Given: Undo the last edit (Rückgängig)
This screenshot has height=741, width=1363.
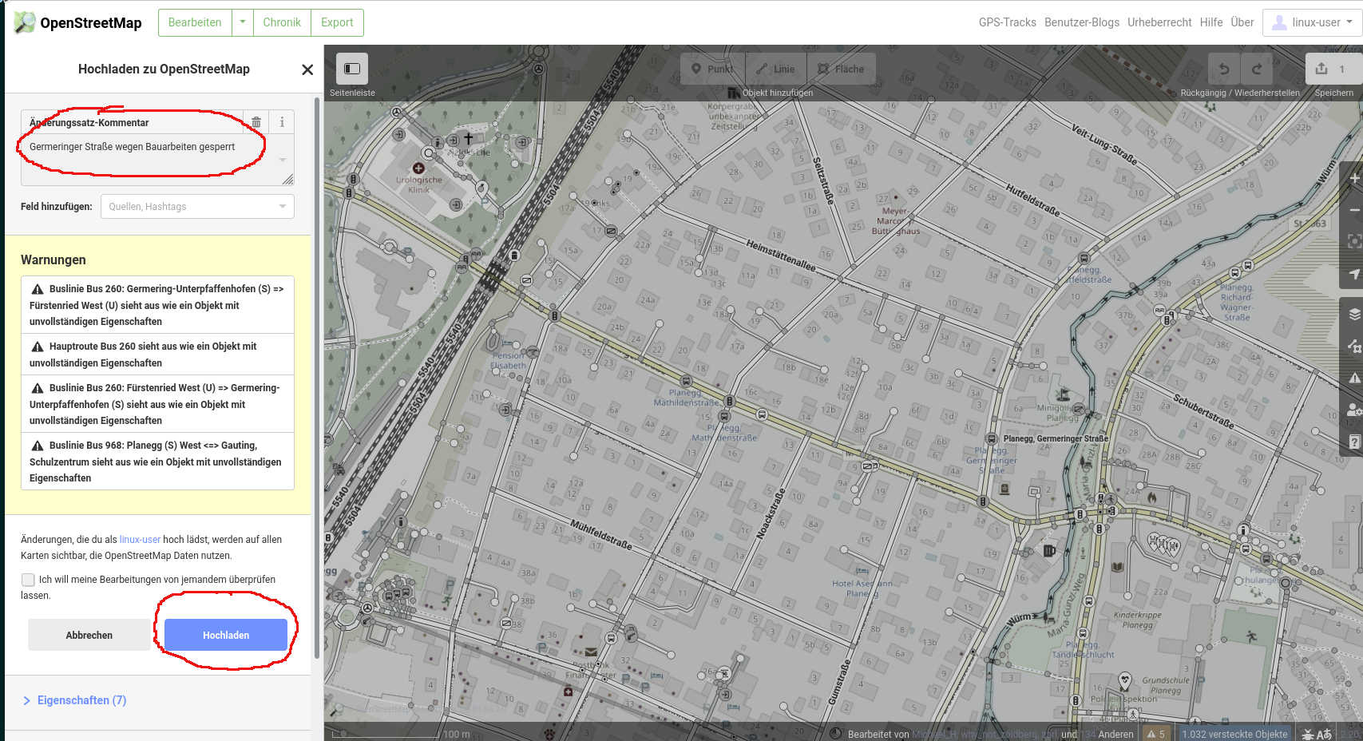Looking at the screenshot, I should pos(1224,69).
